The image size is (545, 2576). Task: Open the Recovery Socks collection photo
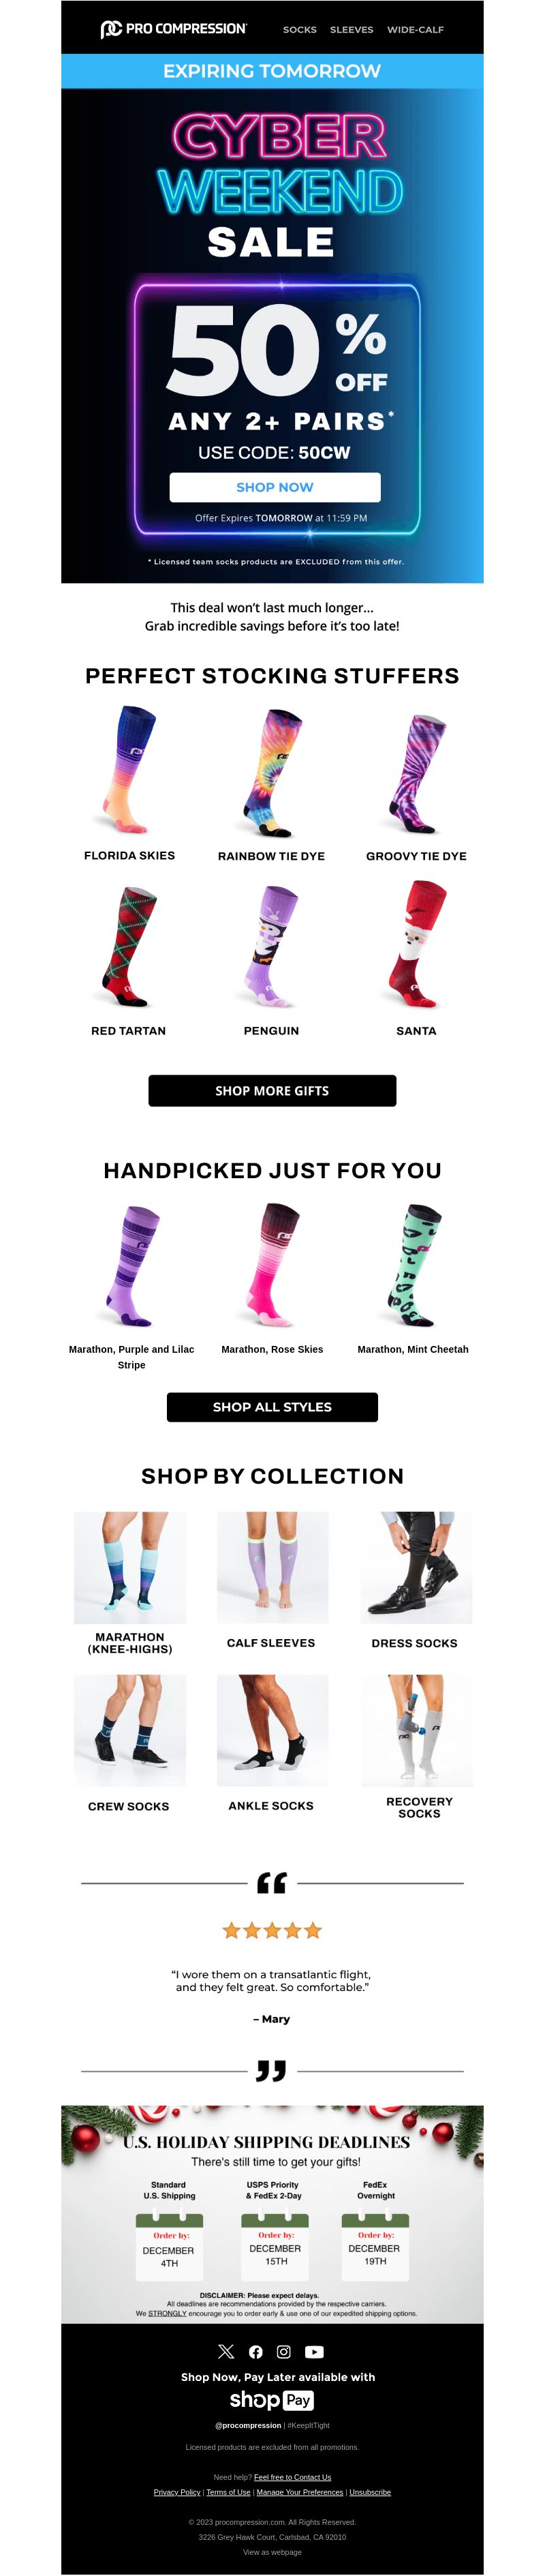(x=417, y=1730)
